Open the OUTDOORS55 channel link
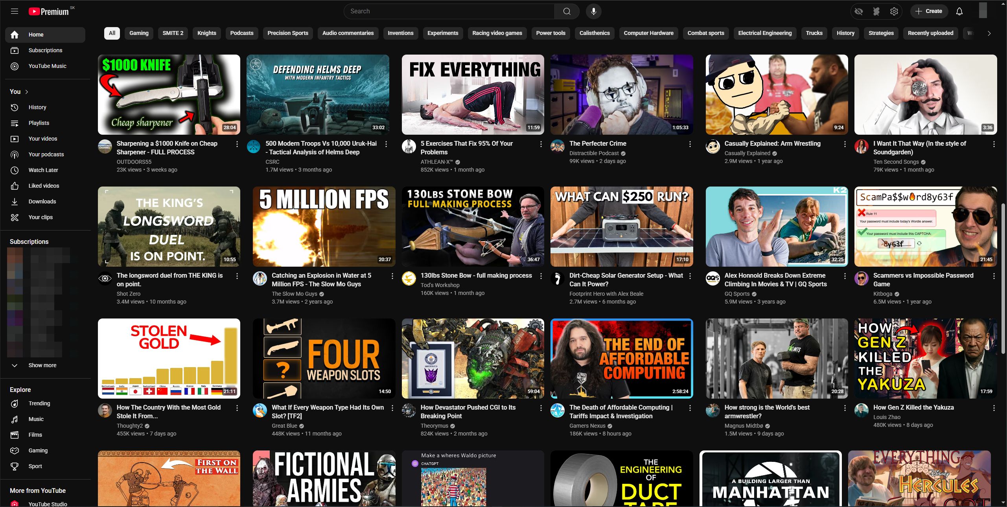Image resolution: width=1007 pixels, height=507 pixels. pos(134,162)
